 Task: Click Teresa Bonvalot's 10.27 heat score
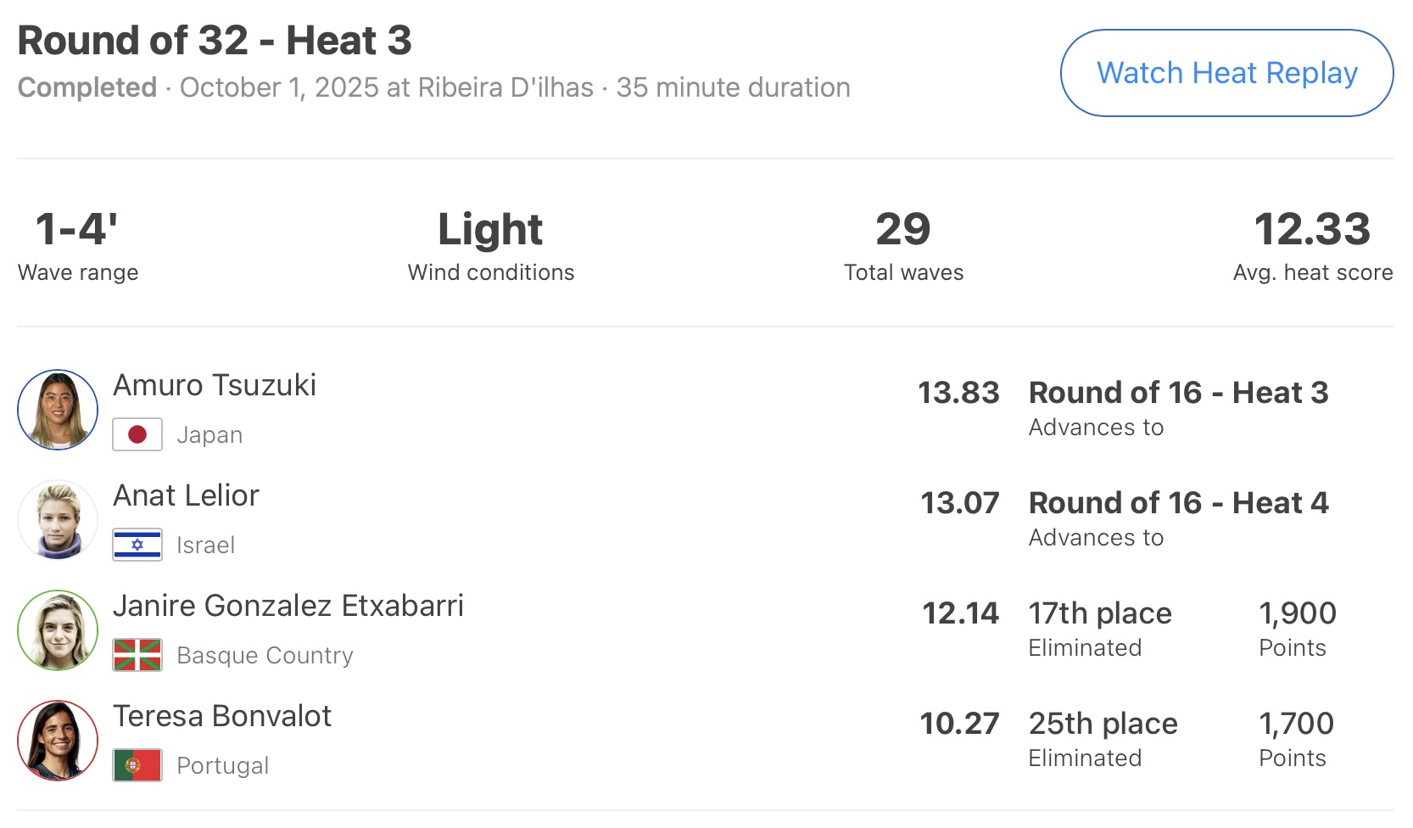(x=959, y=724)
